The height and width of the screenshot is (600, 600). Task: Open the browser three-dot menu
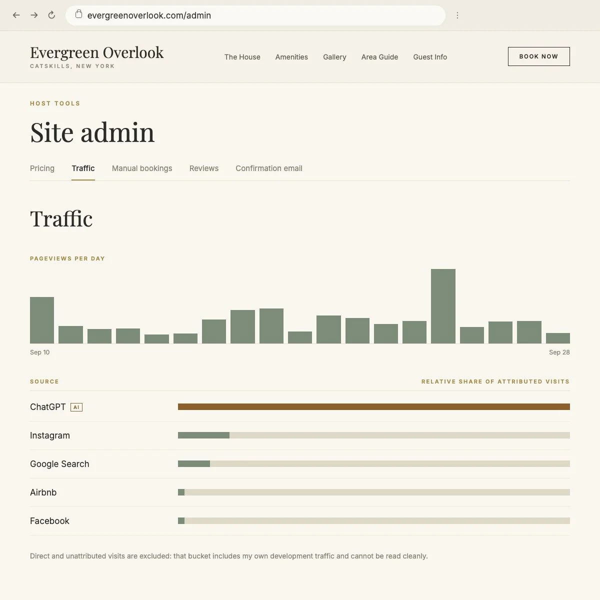click(457, 15)
